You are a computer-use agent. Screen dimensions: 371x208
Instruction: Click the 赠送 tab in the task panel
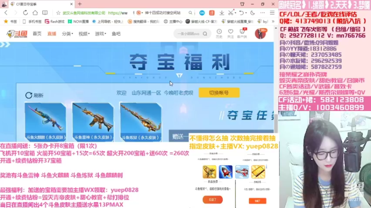click(x=178, y=136)
